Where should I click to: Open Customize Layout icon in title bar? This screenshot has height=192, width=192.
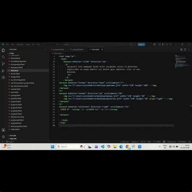[160, 44]
